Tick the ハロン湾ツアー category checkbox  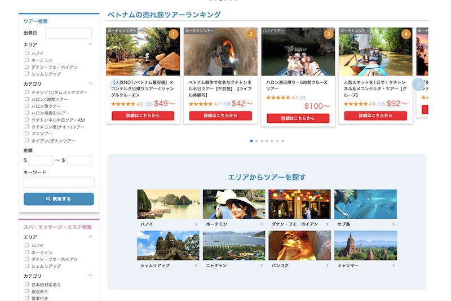coord(26,106)
